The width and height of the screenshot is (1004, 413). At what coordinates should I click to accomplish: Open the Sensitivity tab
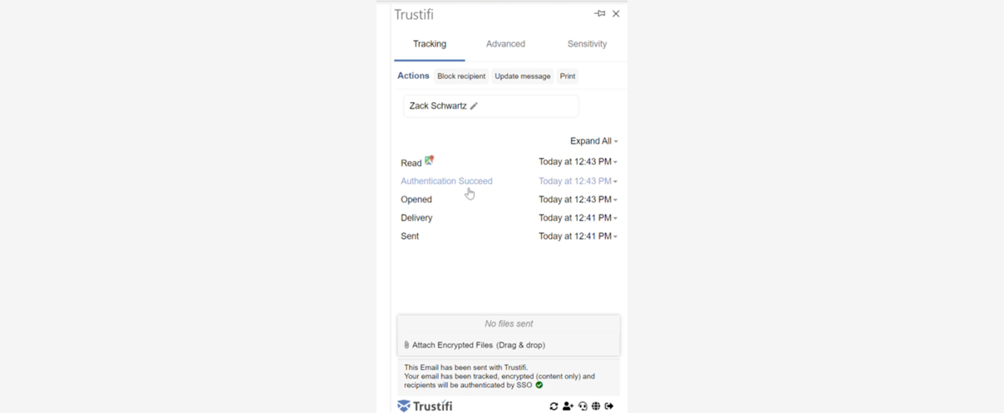point(587,44)
